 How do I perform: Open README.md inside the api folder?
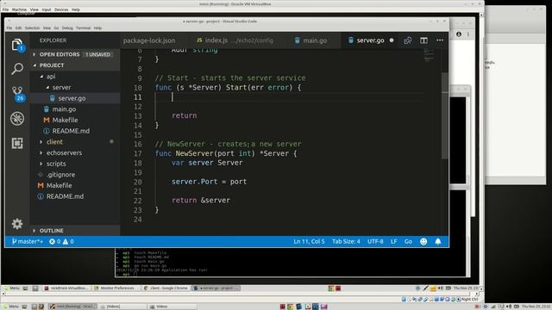pos(75,131)
